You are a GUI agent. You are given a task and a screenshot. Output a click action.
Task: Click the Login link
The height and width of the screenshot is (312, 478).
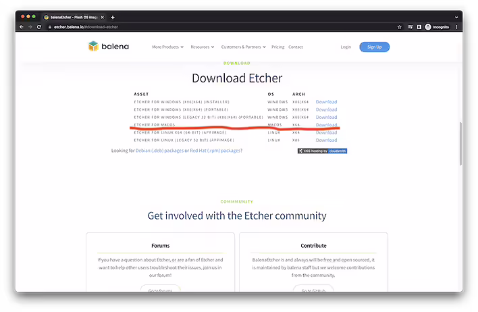346,47
